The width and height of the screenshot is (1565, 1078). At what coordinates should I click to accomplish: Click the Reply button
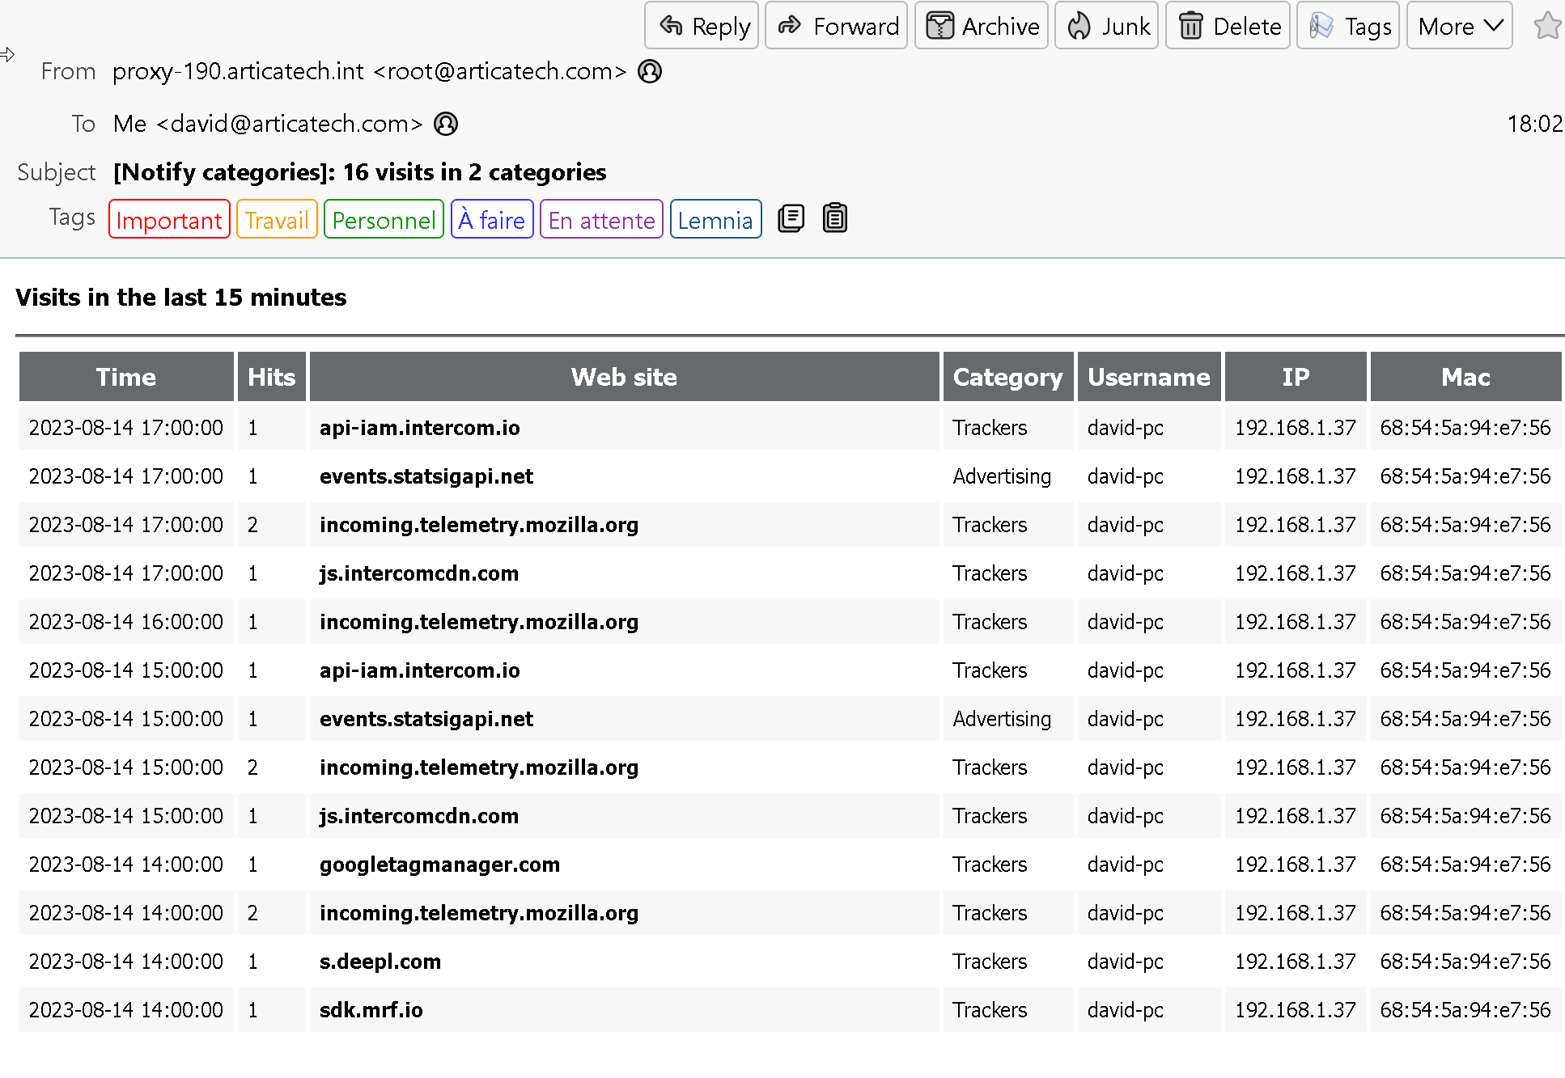(x=702, y=26)
